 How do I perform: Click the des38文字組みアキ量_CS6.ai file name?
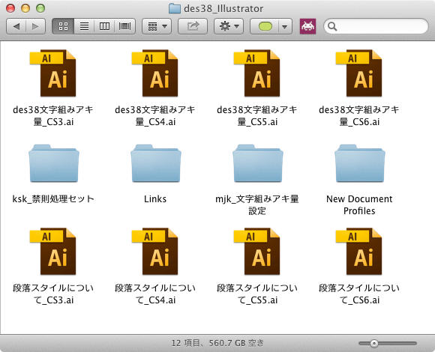[x=359, y=116]
